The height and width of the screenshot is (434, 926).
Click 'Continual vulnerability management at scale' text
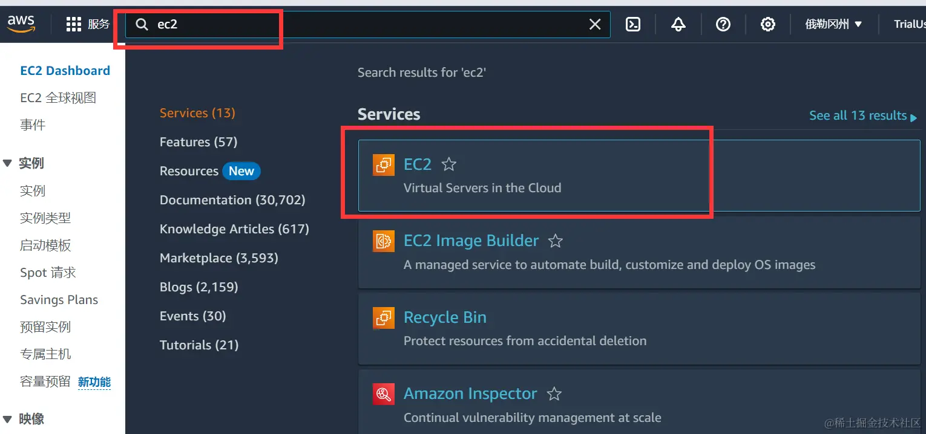tap(532, 418)
